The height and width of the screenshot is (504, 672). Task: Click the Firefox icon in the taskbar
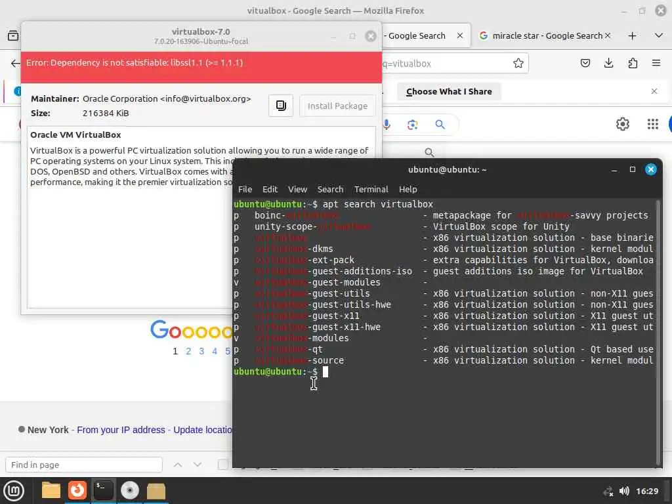[x=77, y=491]
